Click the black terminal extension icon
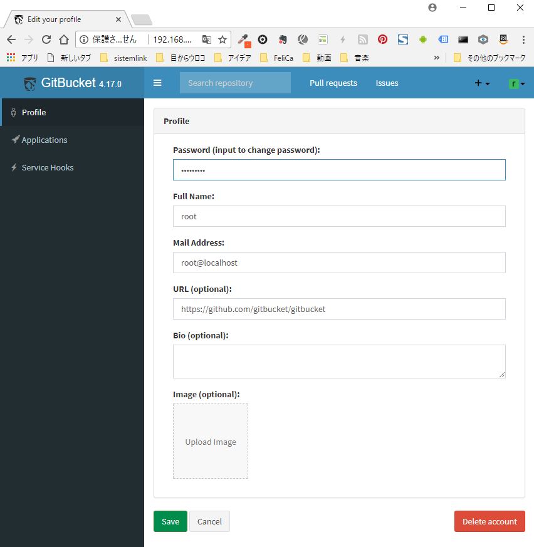 pyautogui.click(x=463, y=39)
